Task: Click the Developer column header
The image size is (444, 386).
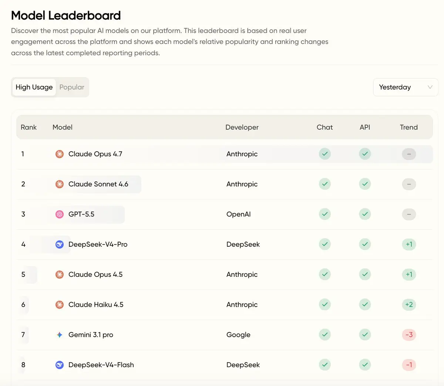Action: click(242, 127)
